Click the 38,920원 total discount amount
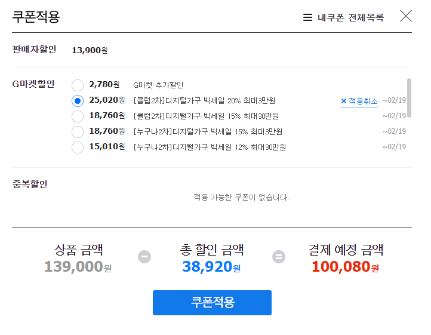Screen dimensions: 431x335 tap(211, 266)
